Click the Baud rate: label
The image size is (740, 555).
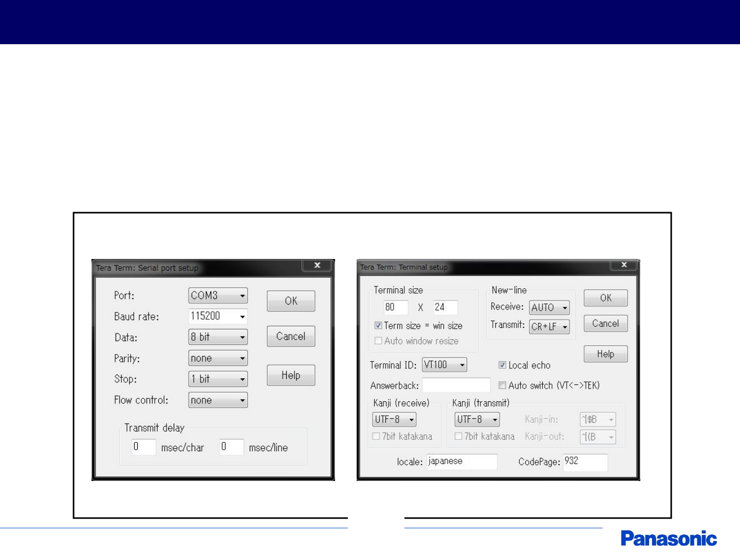137,317
